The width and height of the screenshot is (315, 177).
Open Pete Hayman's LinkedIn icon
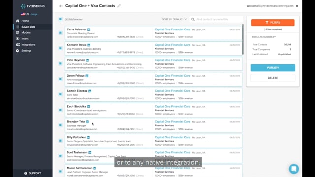(87, 60)
